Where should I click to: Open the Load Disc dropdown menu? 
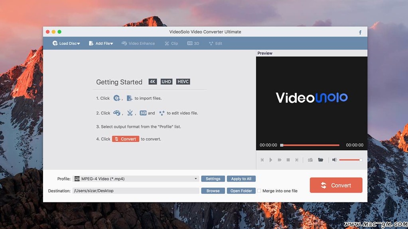(66, 43)
